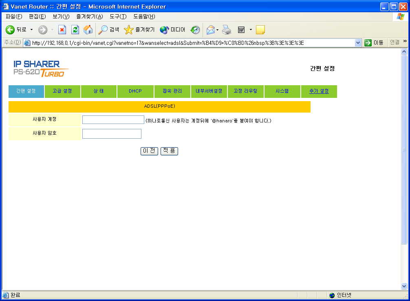Refresh the page with Refresh icon

coord(75,30)
